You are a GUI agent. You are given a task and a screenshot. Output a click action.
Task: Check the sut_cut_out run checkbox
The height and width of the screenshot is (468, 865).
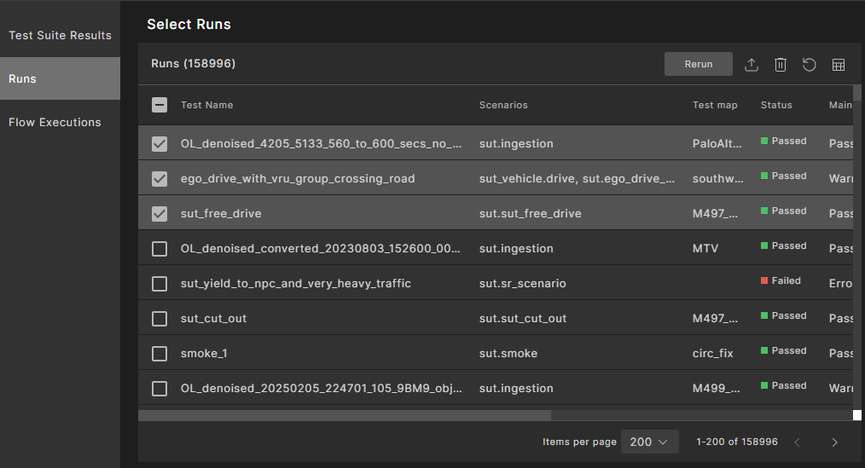pyautogui.click(x=160, y=318)
